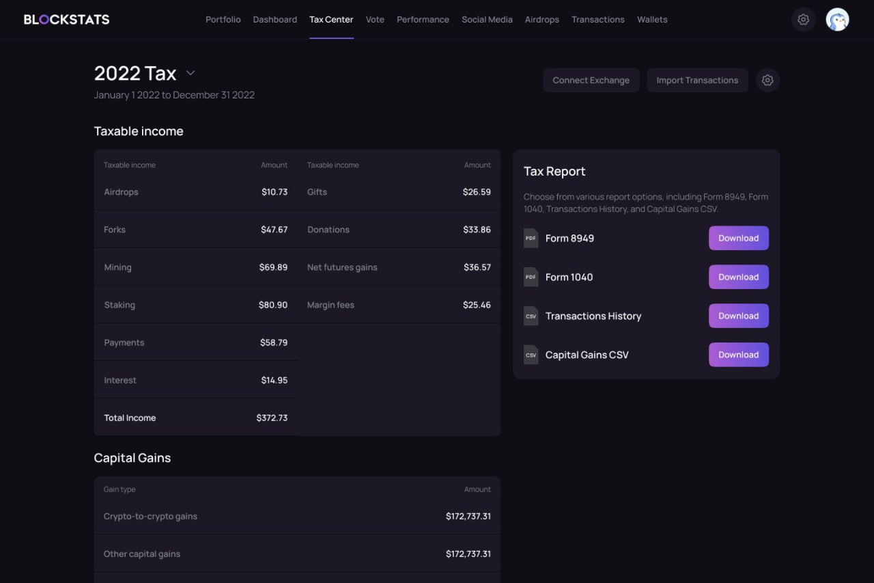Switch to the Vote tab
This screenshot has width=874, height=583.
tap(375, 19)
